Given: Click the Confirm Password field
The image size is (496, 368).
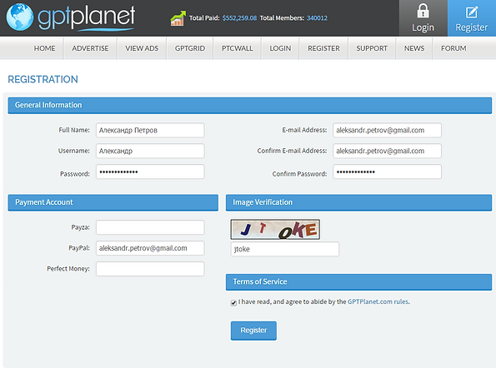Looking at the screenshot, I should 387,172.
